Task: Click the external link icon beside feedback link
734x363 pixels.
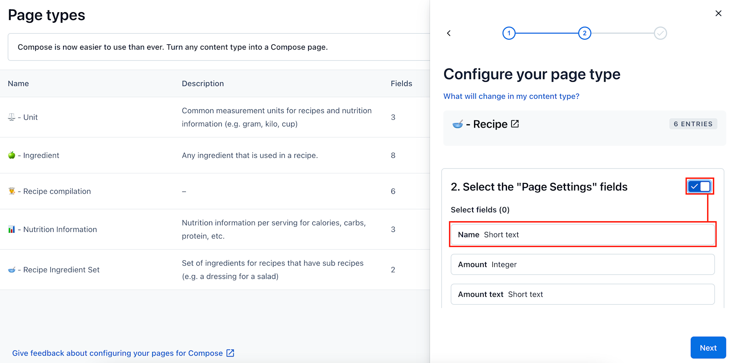Action: [x=230, y=353]
